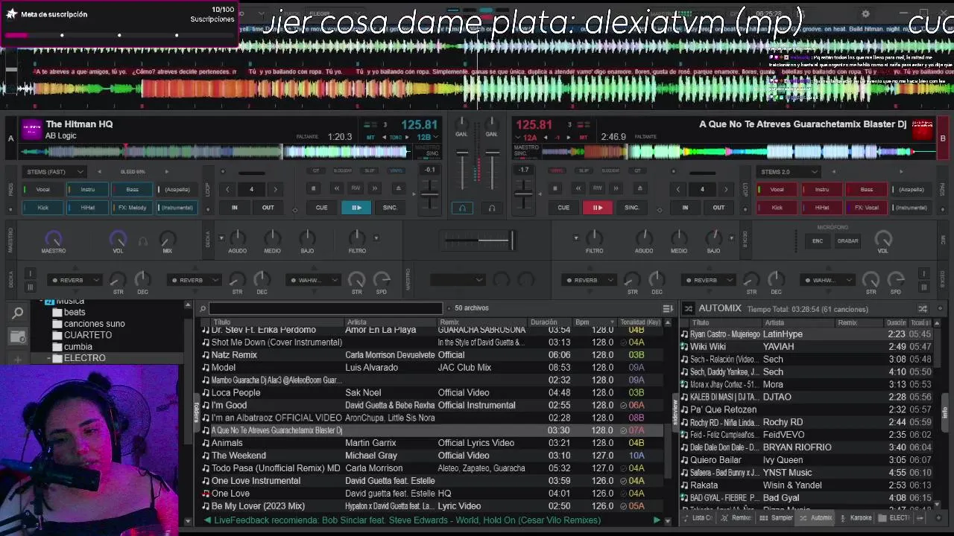Screen dimensions: 954x536
Task: Click the folder sidebar icon in browser
Action: tap(17, 337)
